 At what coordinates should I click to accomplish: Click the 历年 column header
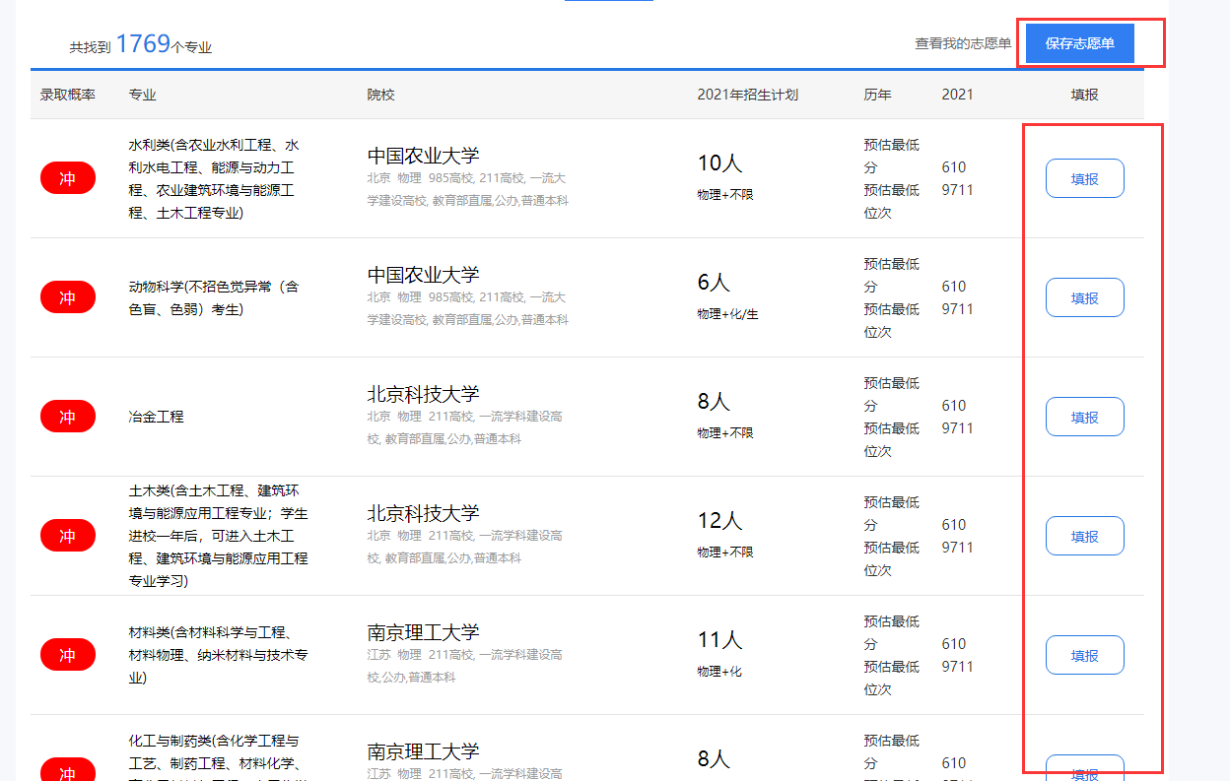[x=878, y=95]
